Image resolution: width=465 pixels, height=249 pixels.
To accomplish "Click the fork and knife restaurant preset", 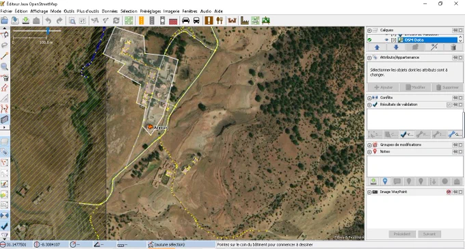I will point(220,21).
